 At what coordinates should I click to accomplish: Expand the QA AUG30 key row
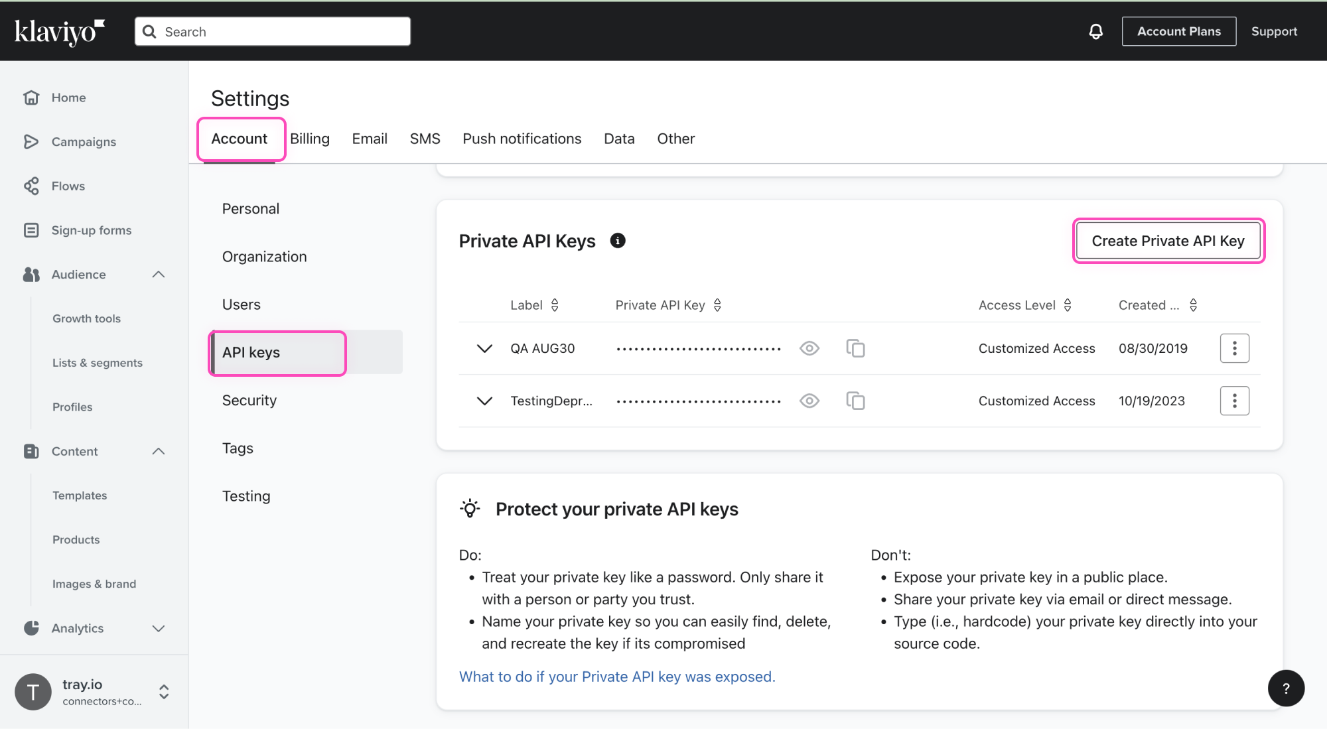484,348
